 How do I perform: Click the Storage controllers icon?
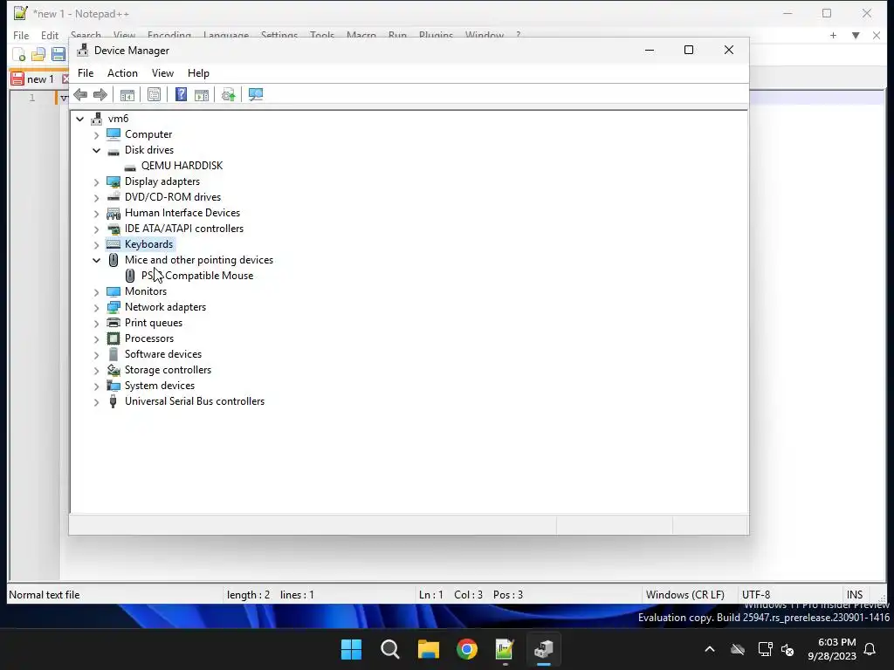pos(113,370)
